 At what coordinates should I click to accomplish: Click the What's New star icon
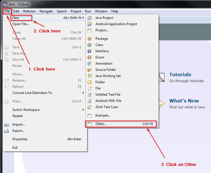coord(162,104)
